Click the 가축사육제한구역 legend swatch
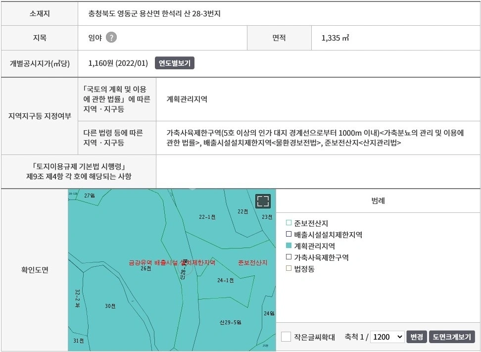 [x=289, y=257]
